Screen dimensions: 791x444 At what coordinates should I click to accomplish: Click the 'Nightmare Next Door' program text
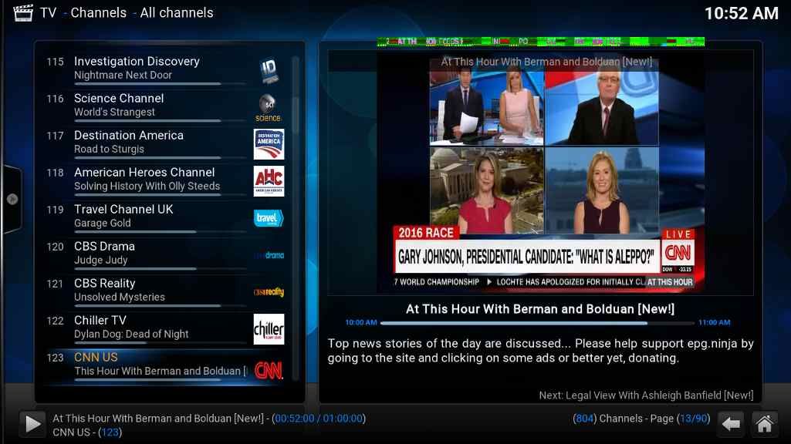click(x=123, y=75)
